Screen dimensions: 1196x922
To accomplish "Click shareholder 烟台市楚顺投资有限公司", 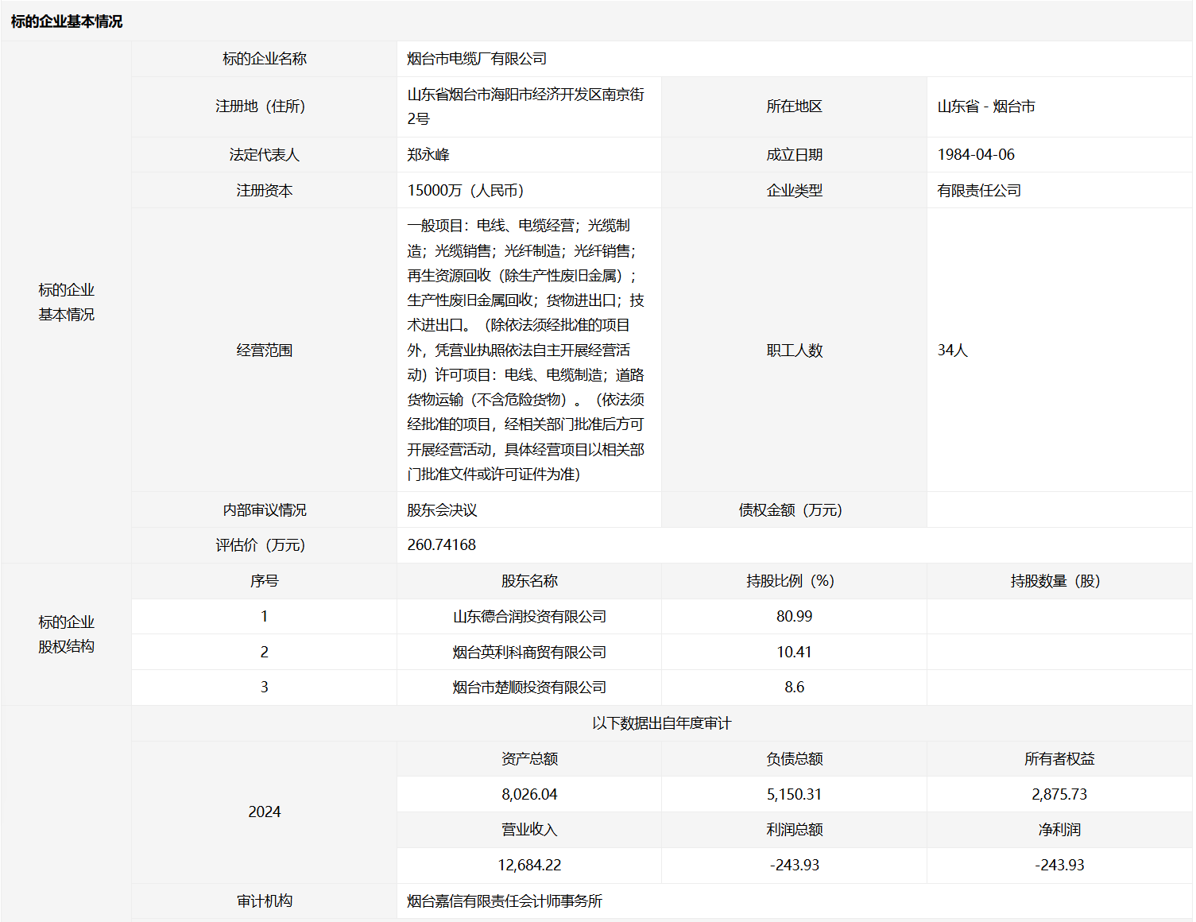I will coord(529,688).
